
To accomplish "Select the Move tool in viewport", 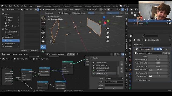I will (43, 28).
